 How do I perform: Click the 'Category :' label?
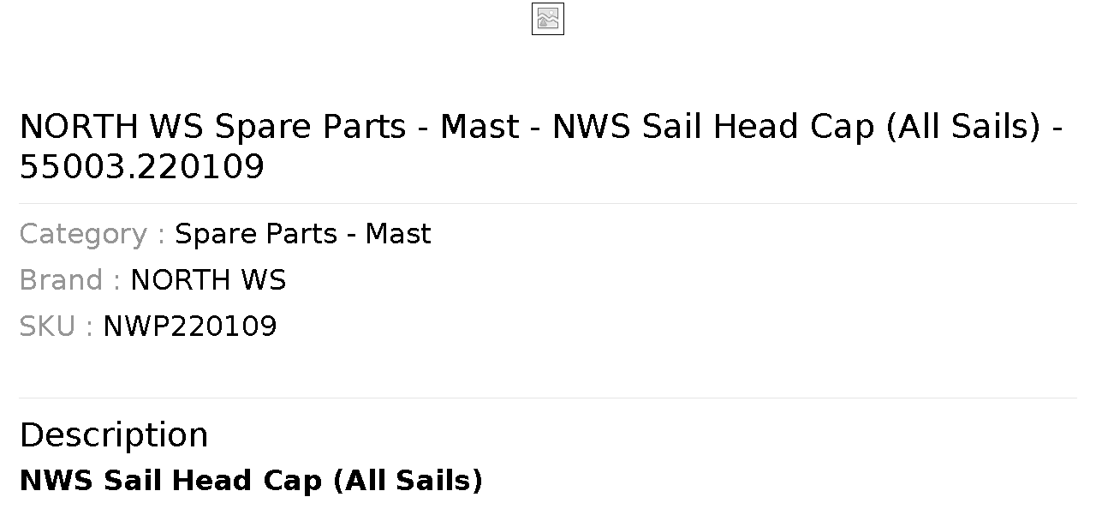click(x=92, y=234)
